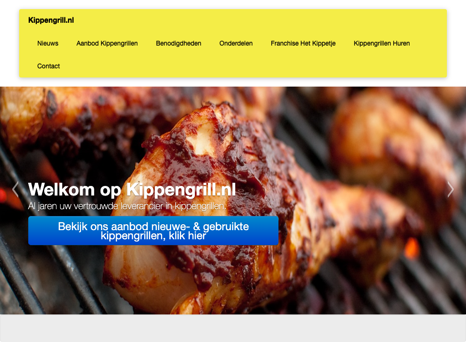Screen dimensions: 466x350
Task: Open the Nieuws menu item
Action: point(48,43)
